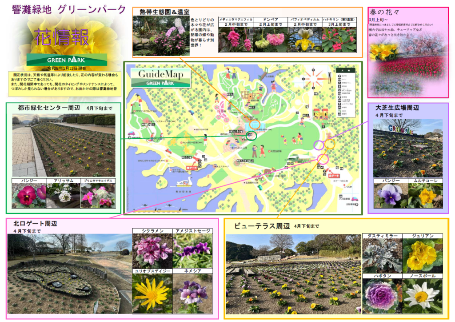The image size is (455, 322).
Task: Click the green GREEN PARK logo under 花情報
Action: coord(67,59)
